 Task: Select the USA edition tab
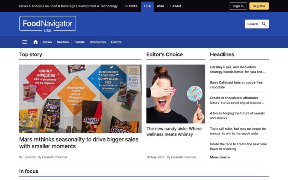tap(148, 6)
